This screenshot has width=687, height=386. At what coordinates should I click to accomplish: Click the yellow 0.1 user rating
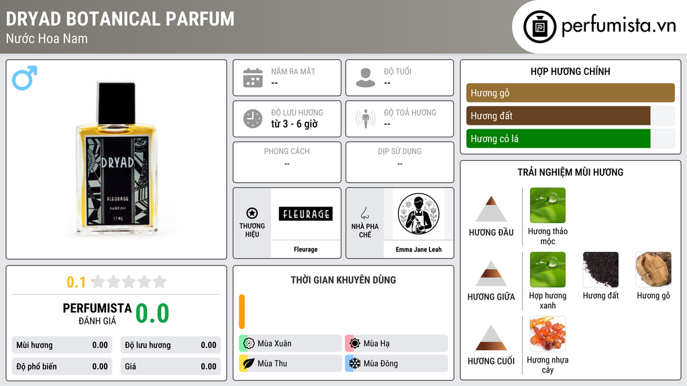(x=76, y=282)
